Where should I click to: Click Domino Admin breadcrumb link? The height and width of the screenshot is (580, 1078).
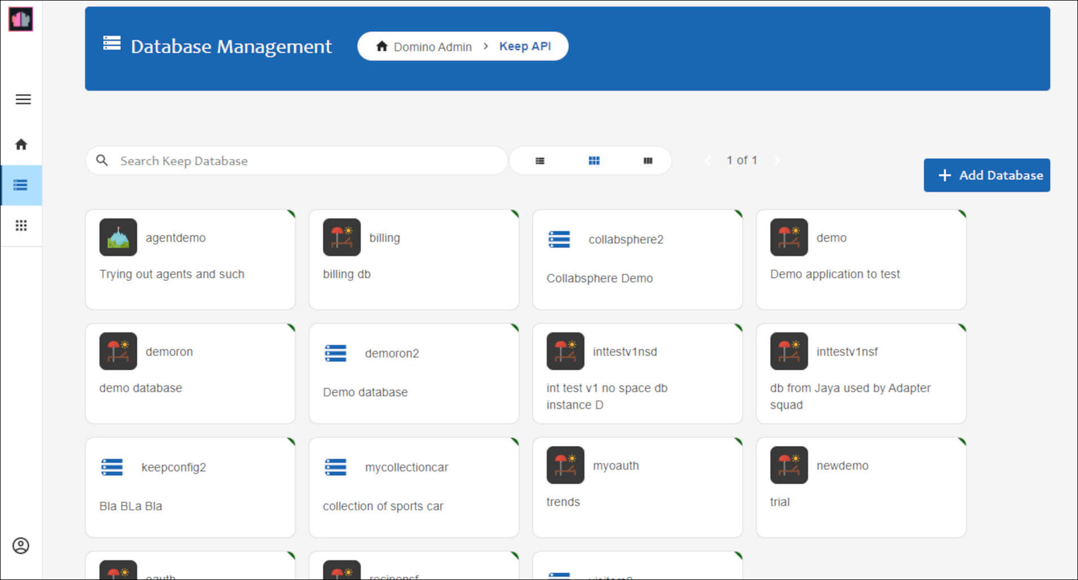[433, 47]
